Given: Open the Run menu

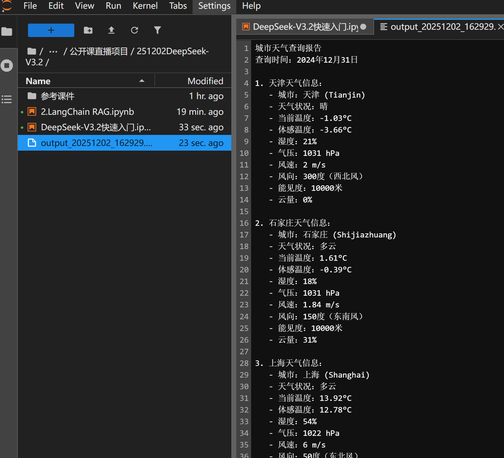Looking at the screenshot, I should [x=113, y=6].
